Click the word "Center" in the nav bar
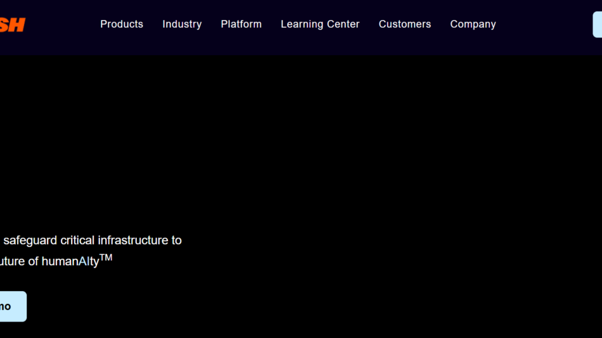 pyautogui.click(x=343, y=24)
